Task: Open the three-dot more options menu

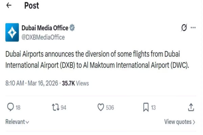Action: pyautogui.click(x=193, y=28)
